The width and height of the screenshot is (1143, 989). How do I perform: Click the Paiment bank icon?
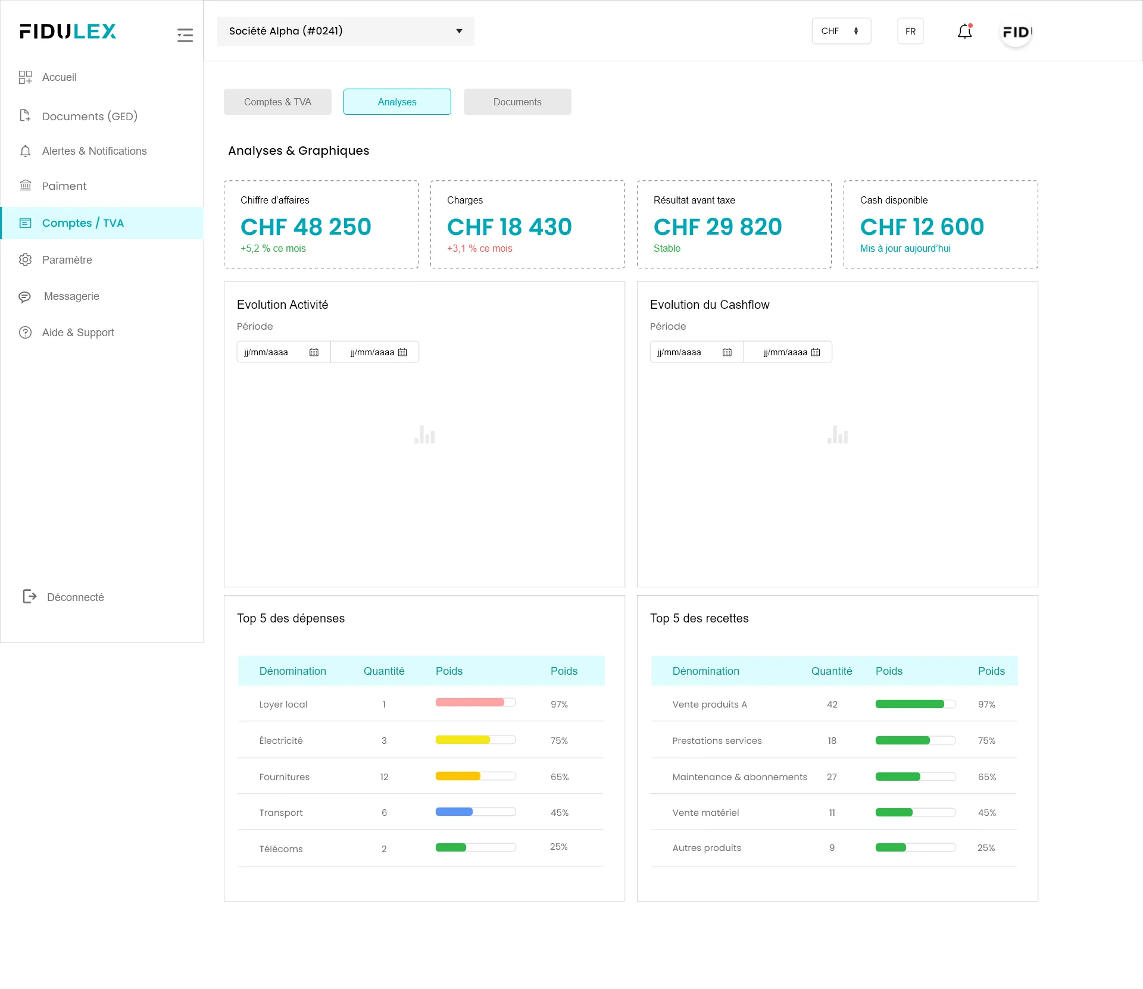click(25, 186)
